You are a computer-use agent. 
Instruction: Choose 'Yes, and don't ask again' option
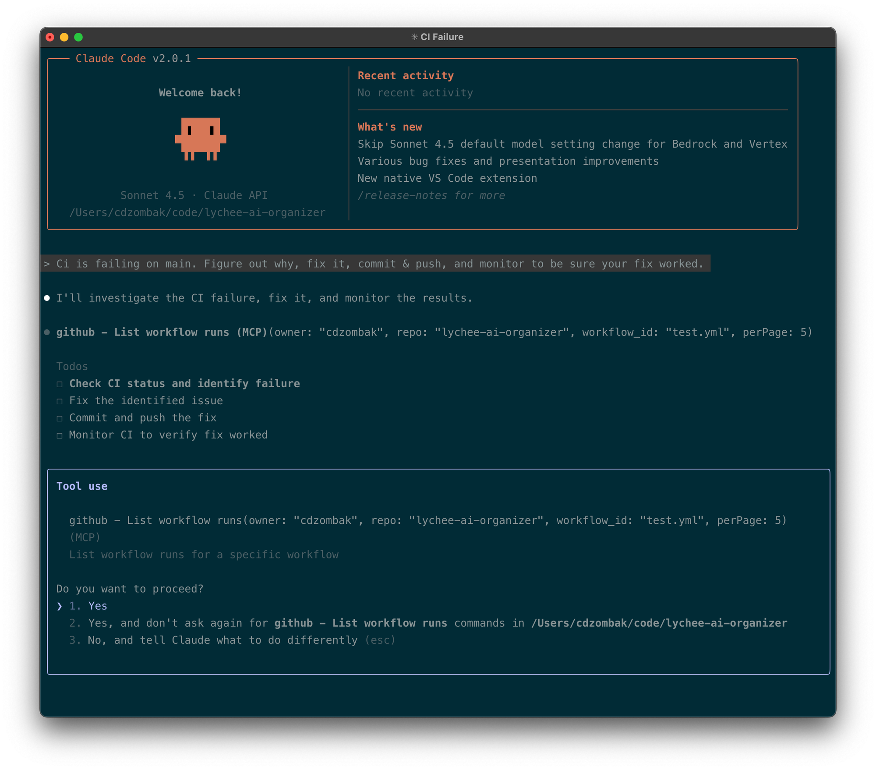(x=394, y=623)
